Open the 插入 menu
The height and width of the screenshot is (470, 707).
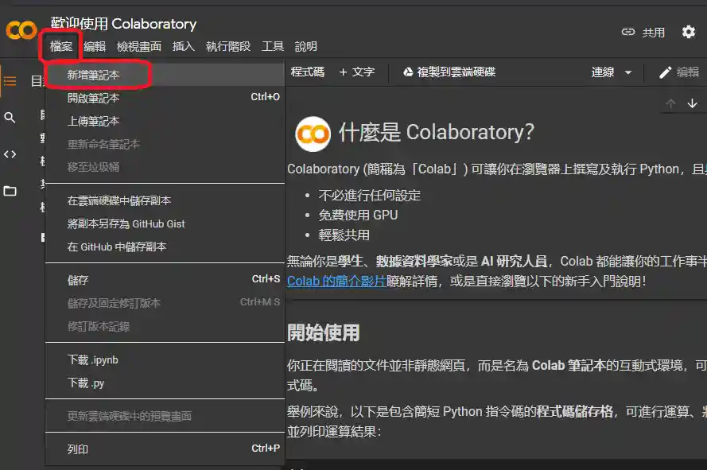click(x=184, y=46)
